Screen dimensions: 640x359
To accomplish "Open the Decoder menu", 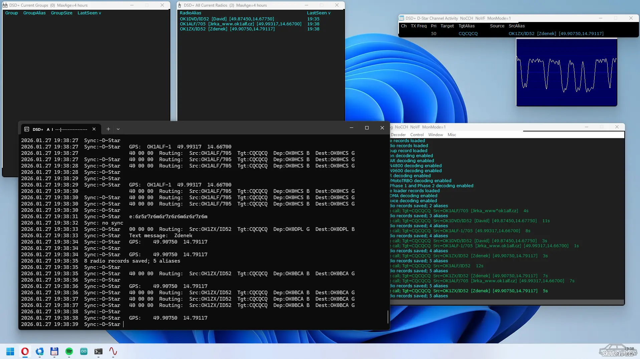I will pyautogui.click(x=398, y=135).
